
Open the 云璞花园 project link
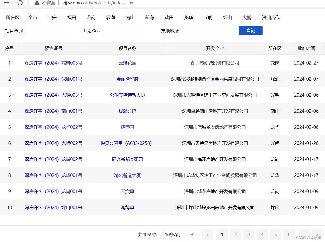[x=127, y=63]
